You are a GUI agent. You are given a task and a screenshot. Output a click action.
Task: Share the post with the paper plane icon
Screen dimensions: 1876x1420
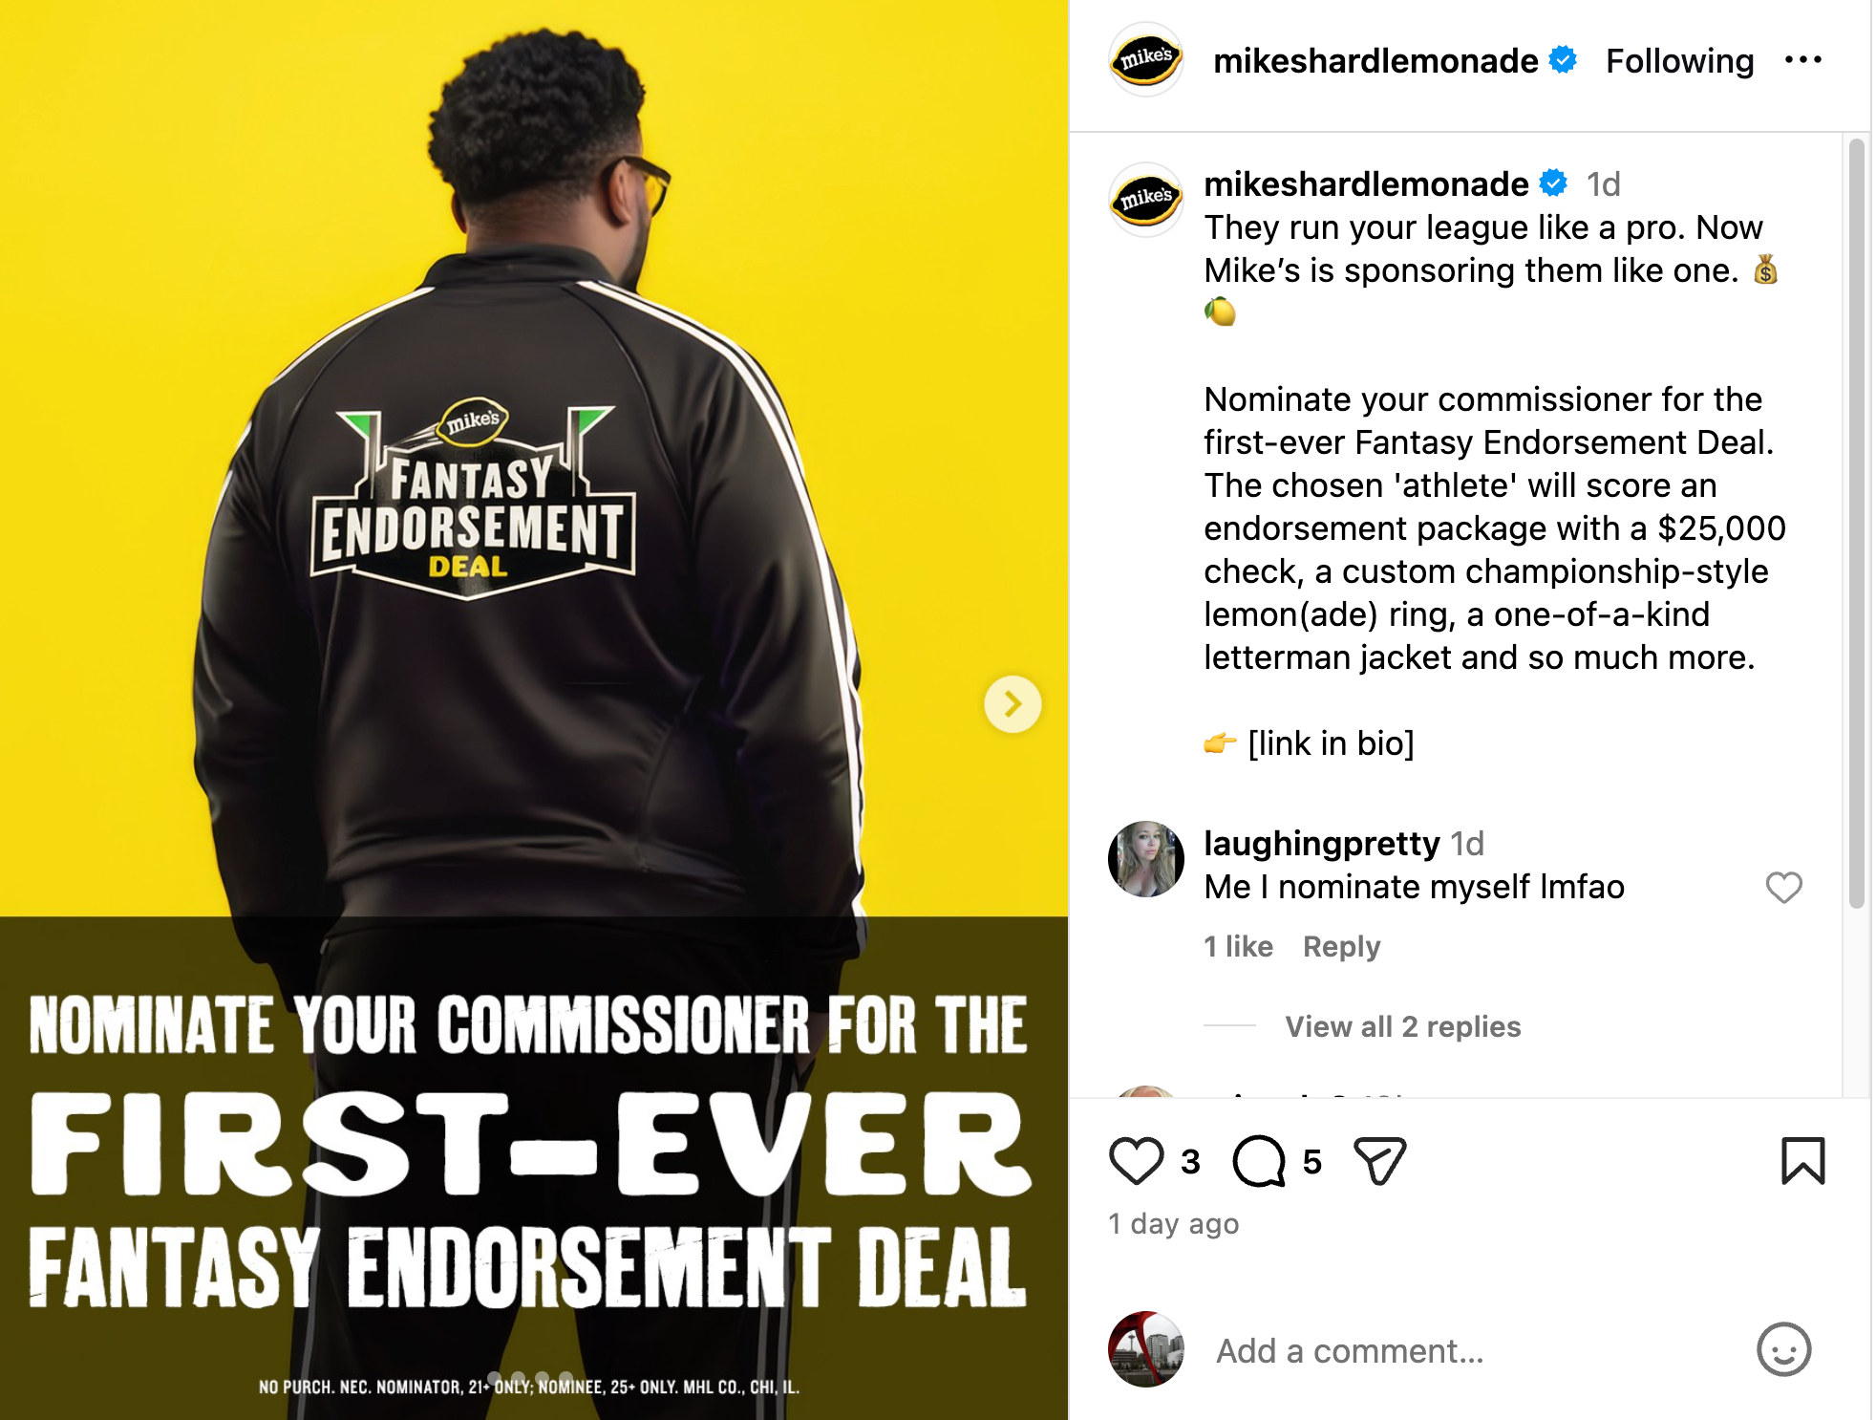click(1380, 1161)
